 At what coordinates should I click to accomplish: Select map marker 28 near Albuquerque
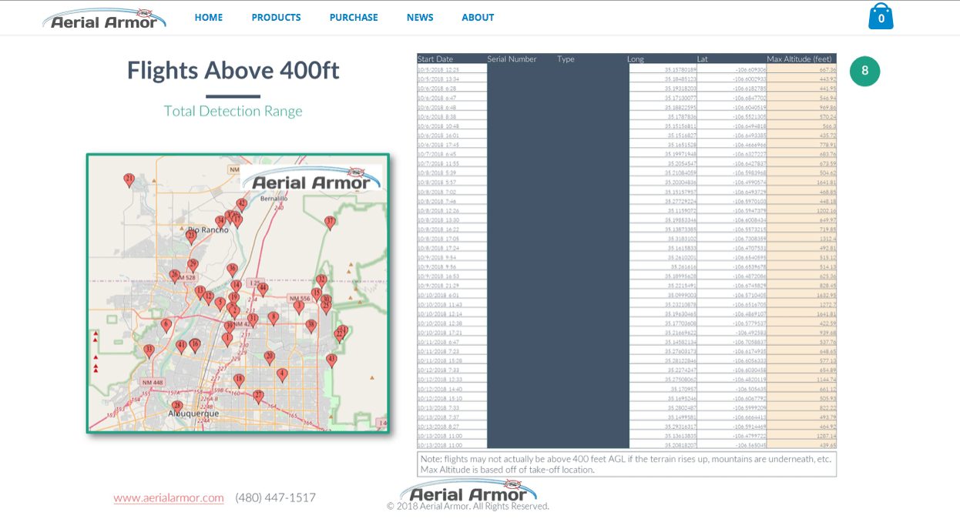[x=177, y=407]
